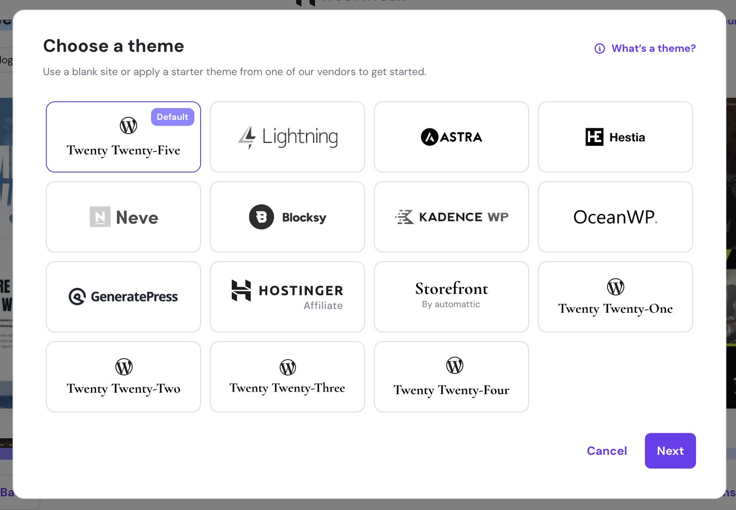Select the Lightning theme logo
Image resolution: width=736 pixels, height=510 pixels.
[x=287, y=137]
